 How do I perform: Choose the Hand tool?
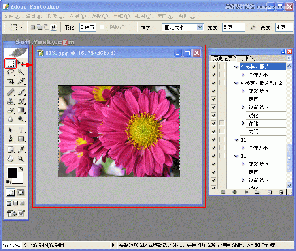pos(11,159)
